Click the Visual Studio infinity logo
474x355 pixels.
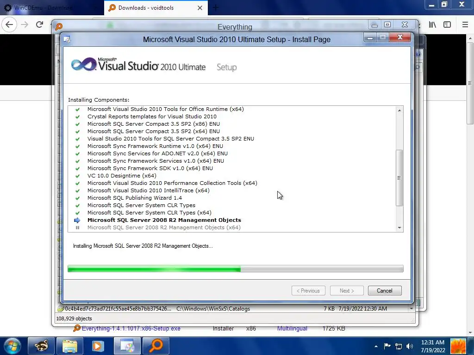[83, 64]
